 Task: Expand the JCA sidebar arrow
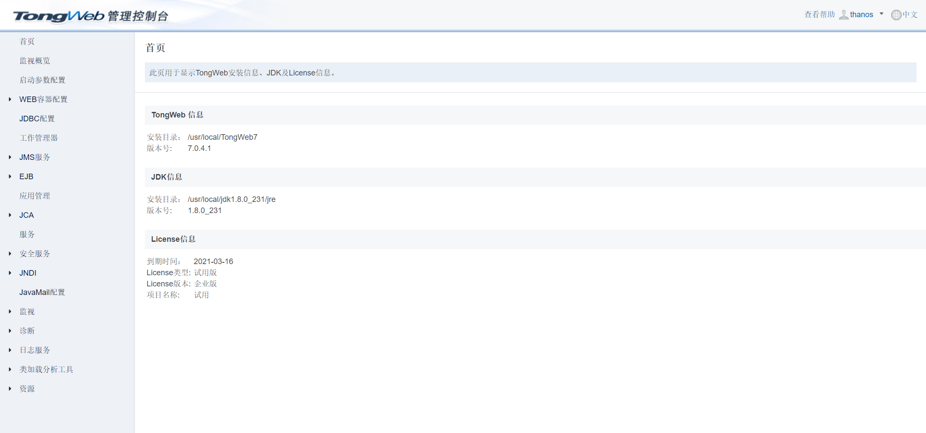10,215
